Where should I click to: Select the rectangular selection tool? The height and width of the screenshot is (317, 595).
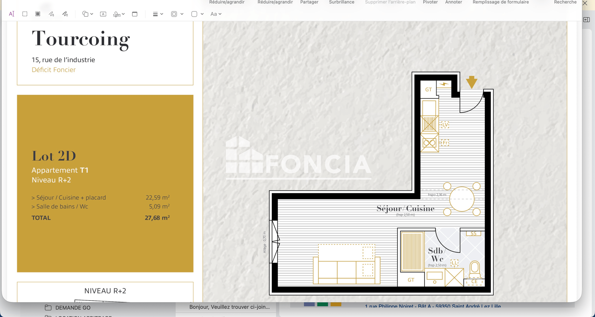tap(25, 14)
